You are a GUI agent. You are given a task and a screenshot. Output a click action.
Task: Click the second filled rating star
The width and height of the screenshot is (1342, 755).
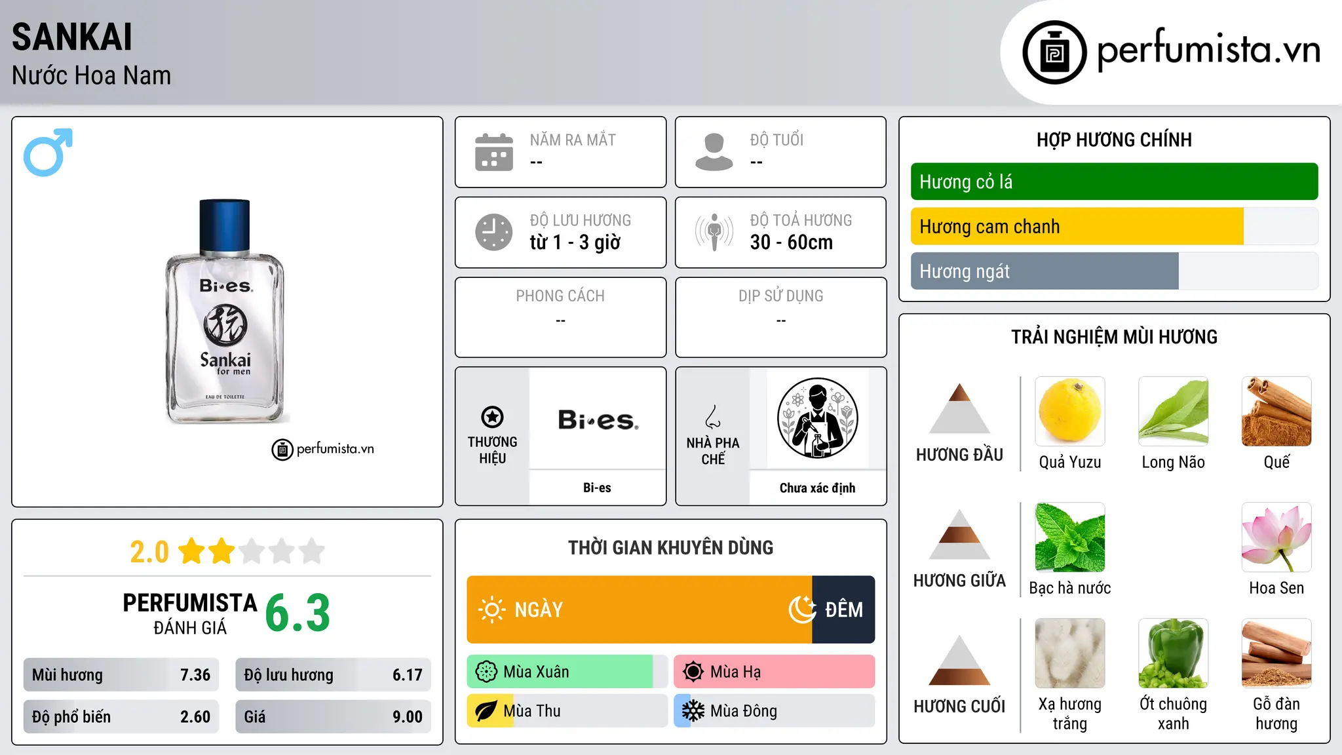point(221,551)
